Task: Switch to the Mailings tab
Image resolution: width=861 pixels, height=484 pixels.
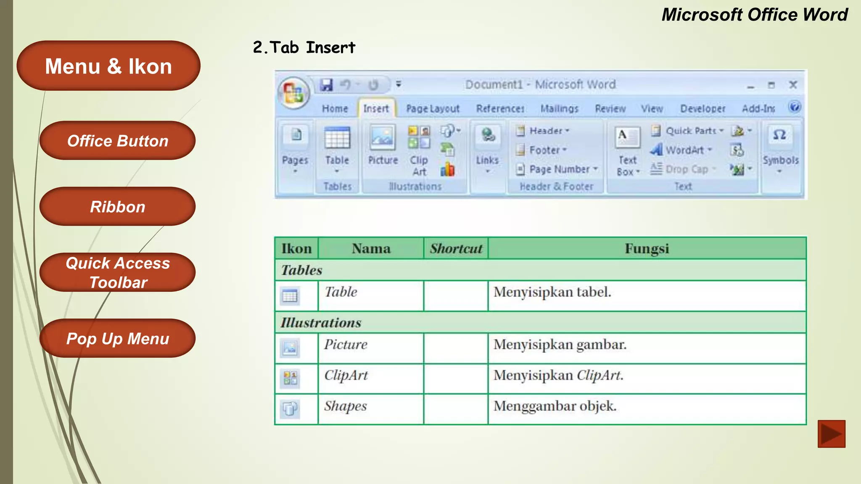Action: [x=560, y=109]
